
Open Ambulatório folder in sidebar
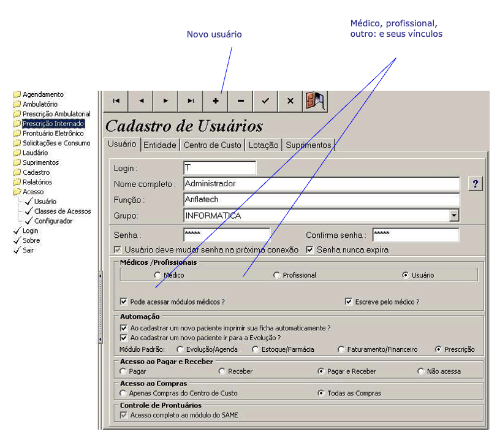point(36,104)
